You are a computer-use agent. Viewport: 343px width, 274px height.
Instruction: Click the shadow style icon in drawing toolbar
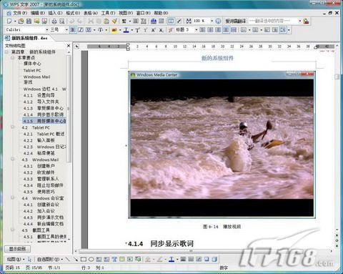click(x=207, y=259)
